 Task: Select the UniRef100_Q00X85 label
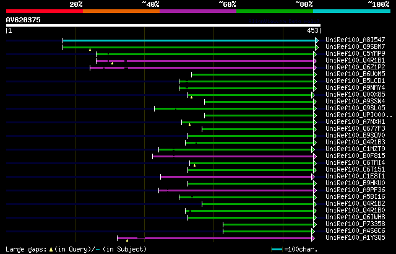pos(355,95)
